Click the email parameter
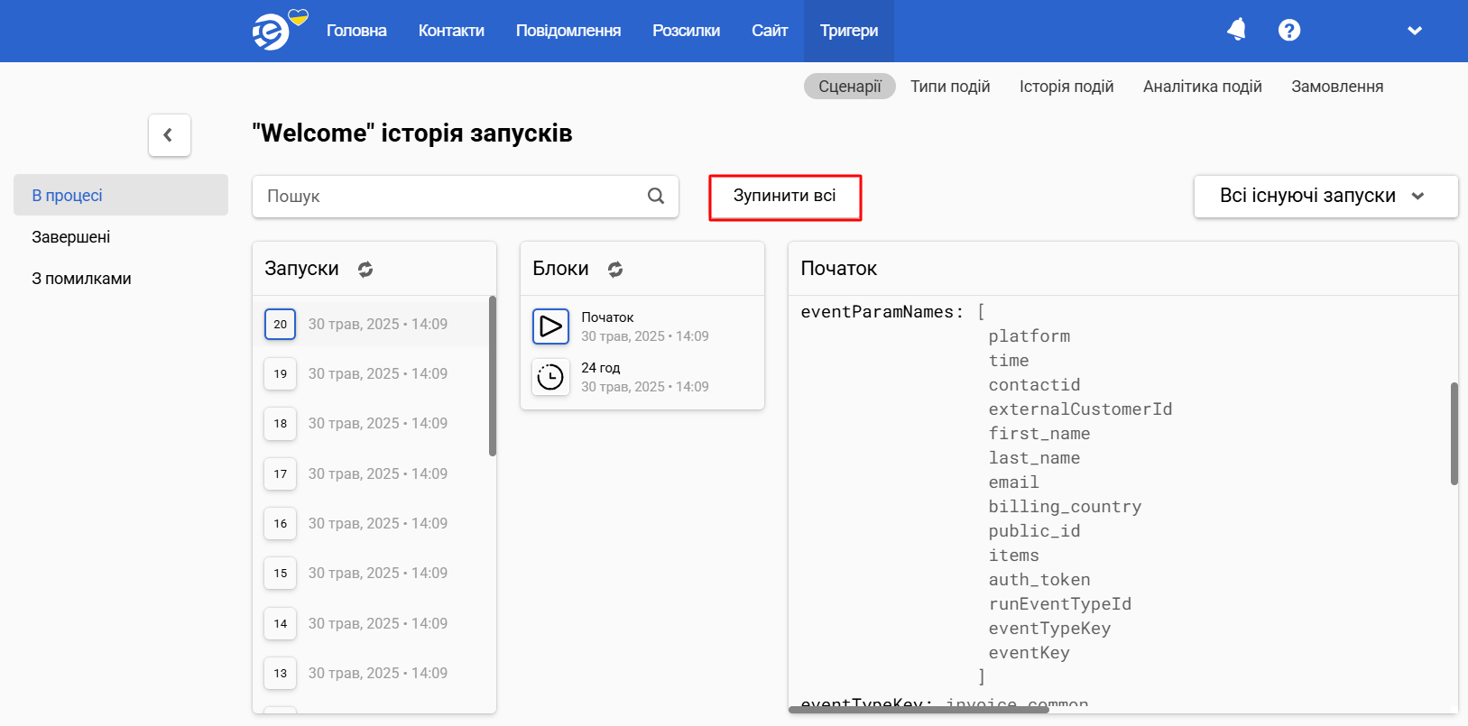This screenshot has height=726, width=1468. pyautogui.click(x=1014, y=482)
